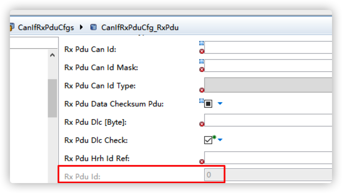Click the error icon beside Rx Pdu Dlc
Image resolution: width=342 pixels, height=193 pixels.
[202, 124]
